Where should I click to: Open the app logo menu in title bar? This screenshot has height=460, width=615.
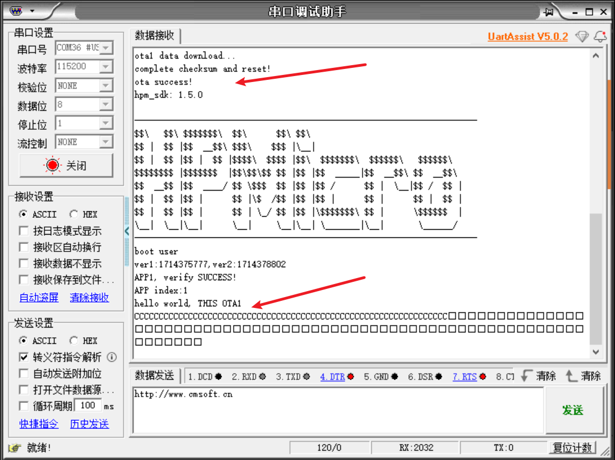tap(16, 10)
